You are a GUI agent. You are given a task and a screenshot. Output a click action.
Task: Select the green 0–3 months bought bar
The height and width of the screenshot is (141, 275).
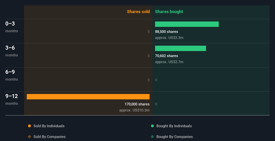(x=187, y=24)
